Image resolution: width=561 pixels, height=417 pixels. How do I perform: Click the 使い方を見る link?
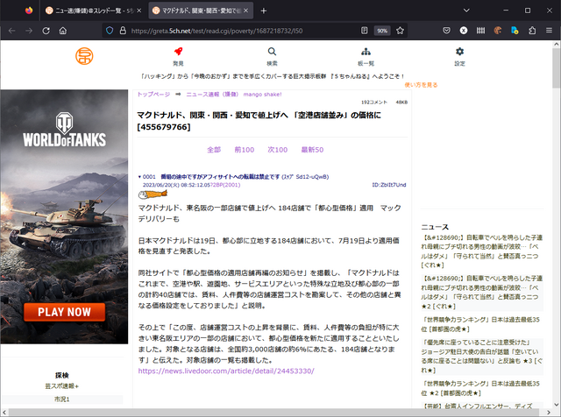coord(421,85)
